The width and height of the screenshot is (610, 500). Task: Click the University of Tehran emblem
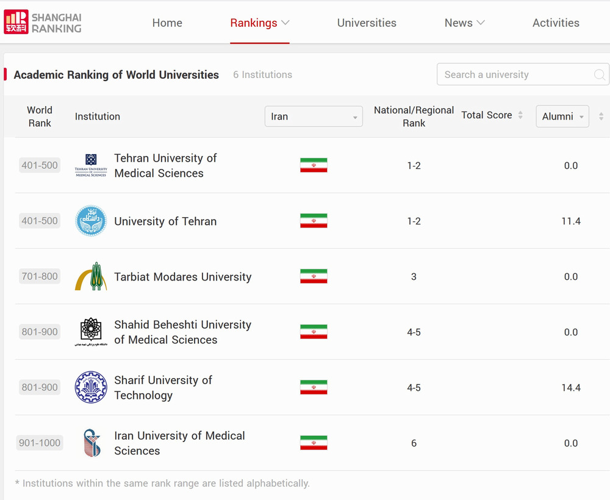(x=91, y=221)
